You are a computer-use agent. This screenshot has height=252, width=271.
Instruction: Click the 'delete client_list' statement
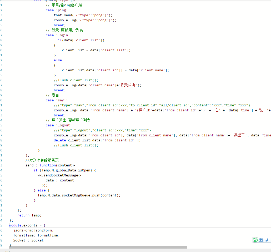click(97, 140)
